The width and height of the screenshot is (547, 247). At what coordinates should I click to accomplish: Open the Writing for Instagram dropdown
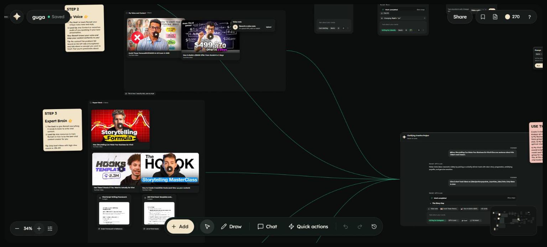(437, 220)
